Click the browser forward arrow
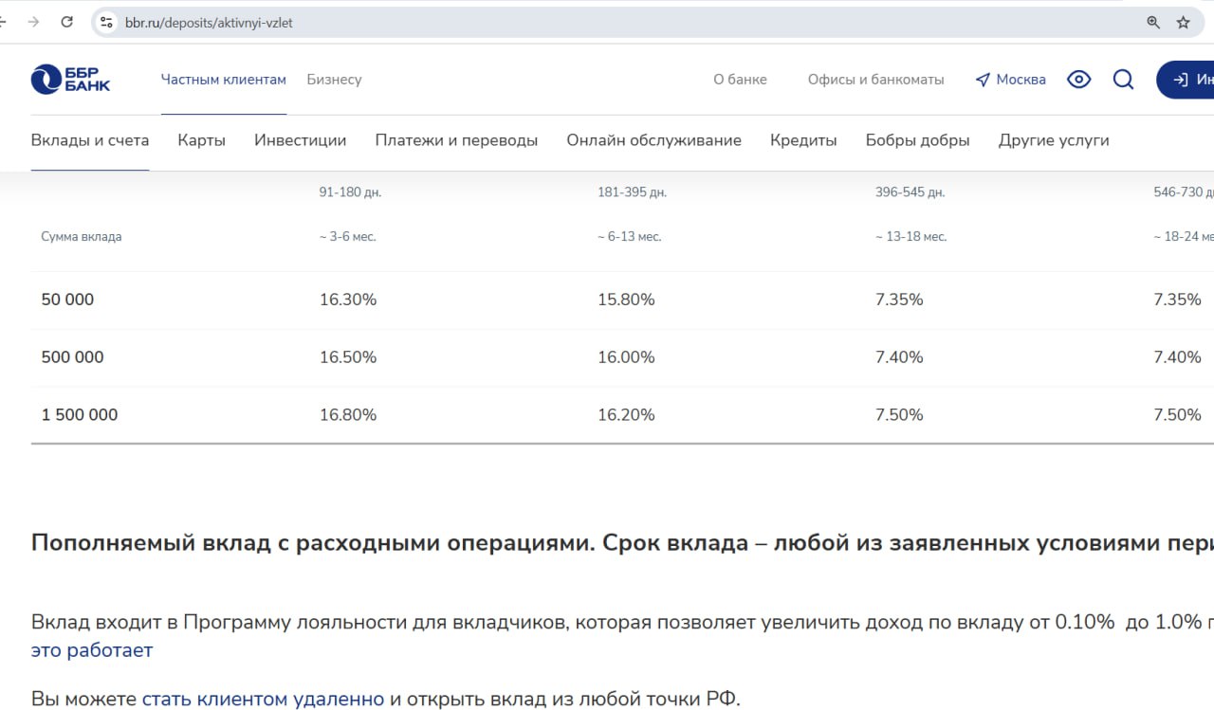Screen dimensions: 1214x710 [x=34, y=22]
